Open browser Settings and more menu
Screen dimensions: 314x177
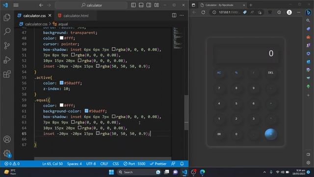(x=299, y=12)
